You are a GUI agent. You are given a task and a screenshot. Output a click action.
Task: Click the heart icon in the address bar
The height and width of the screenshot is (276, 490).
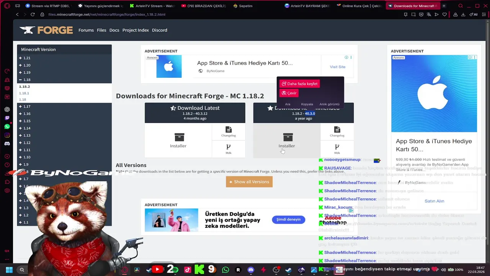444,15
